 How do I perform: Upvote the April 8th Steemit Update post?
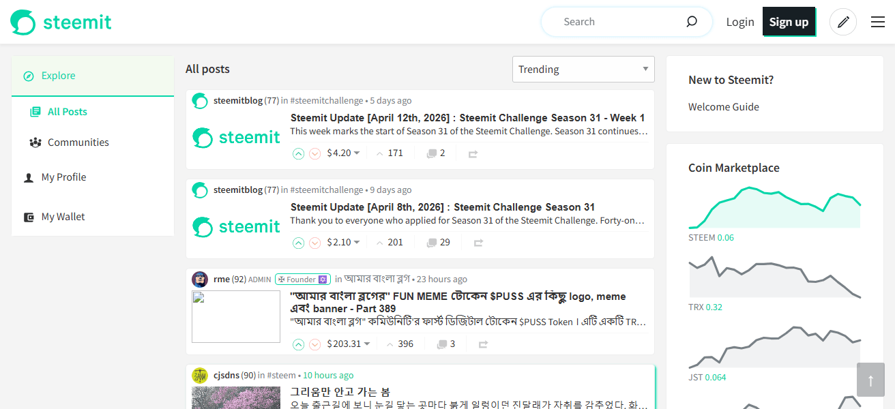298,243
